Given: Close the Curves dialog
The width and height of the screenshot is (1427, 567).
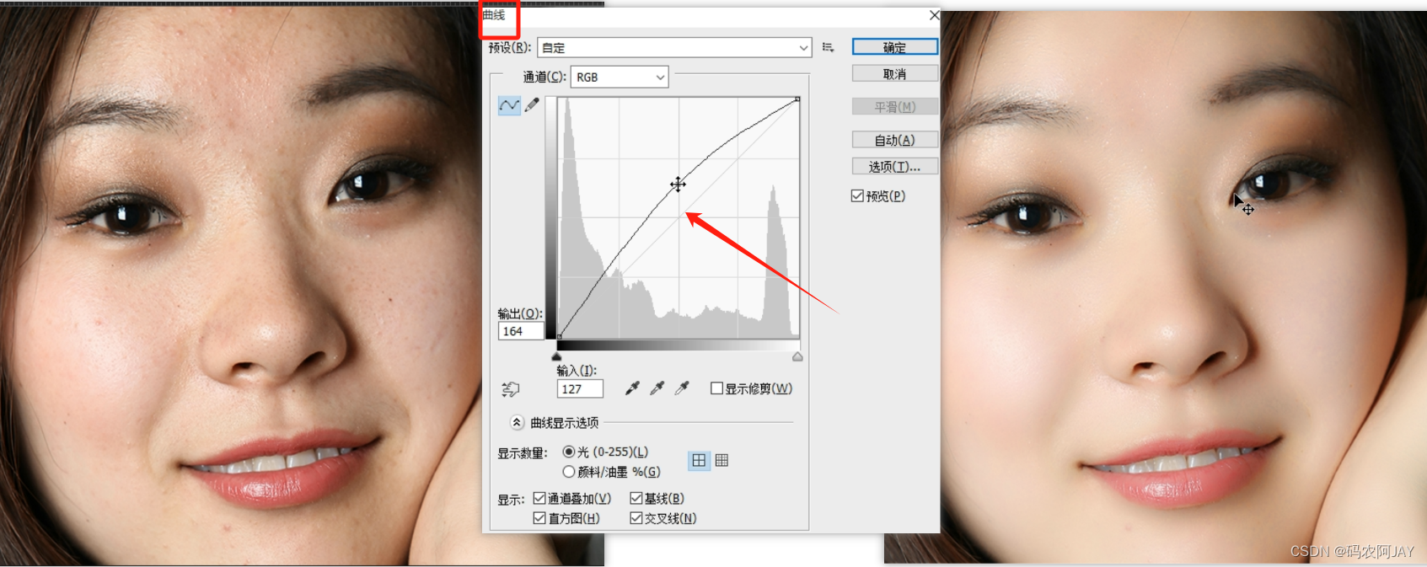Looking at the screenshot, I should tap(933, 15).
